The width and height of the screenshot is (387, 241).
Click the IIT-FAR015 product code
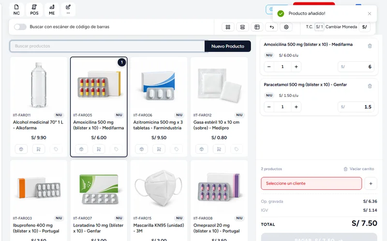(142, 218)
